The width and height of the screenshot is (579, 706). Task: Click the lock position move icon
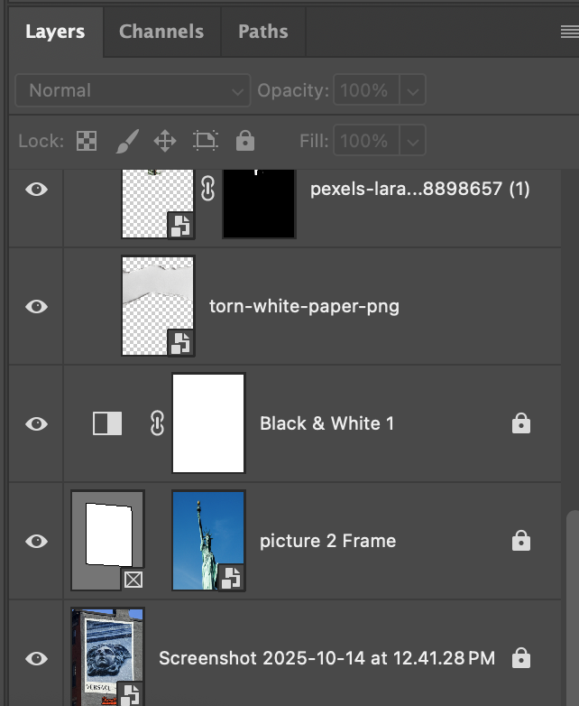click(x=164, y=141)
